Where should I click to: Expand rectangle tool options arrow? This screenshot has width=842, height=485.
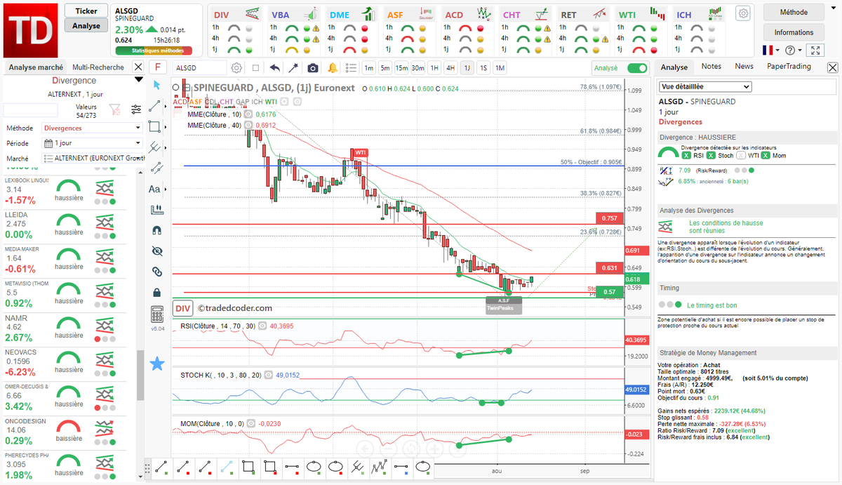coord(166,126)
